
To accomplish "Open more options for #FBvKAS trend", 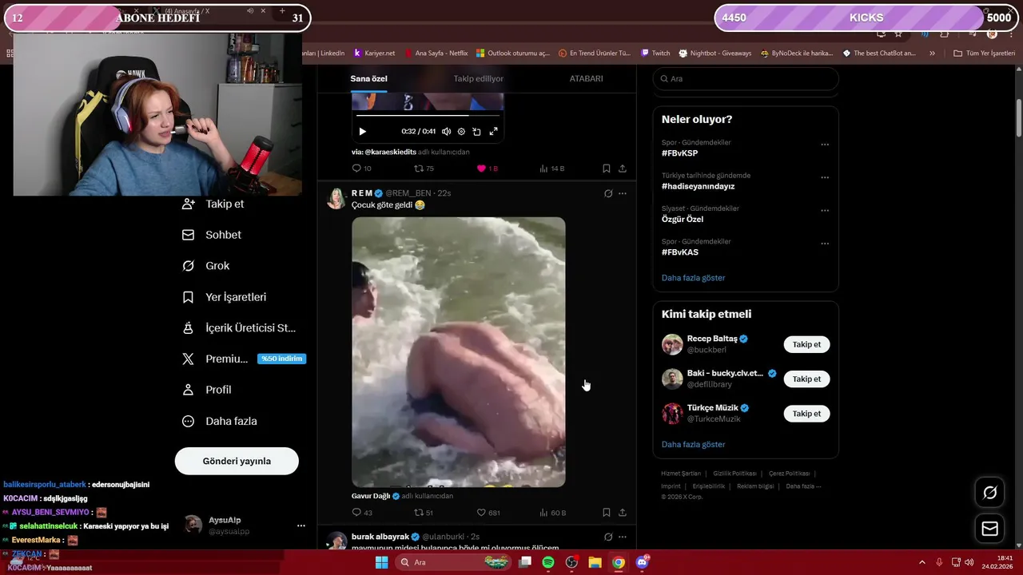I will click(x=825, y=244).
